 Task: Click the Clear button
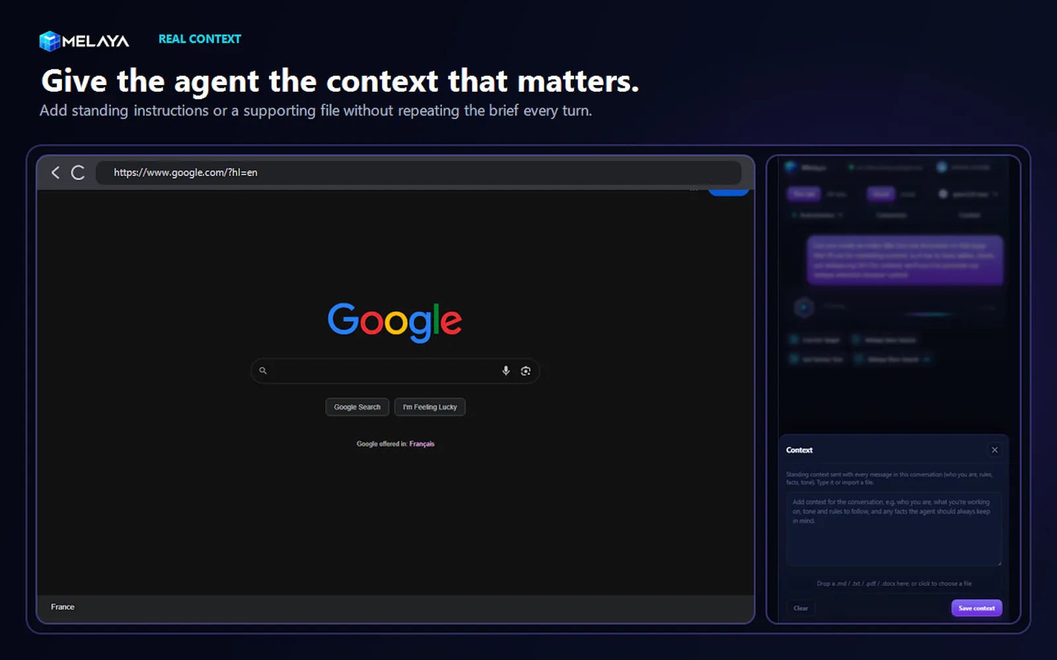(801, 609)
